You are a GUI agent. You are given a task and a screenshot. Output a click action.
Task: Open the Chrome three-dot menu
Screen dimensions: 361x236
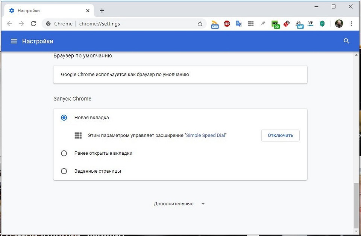pos(351,24)
